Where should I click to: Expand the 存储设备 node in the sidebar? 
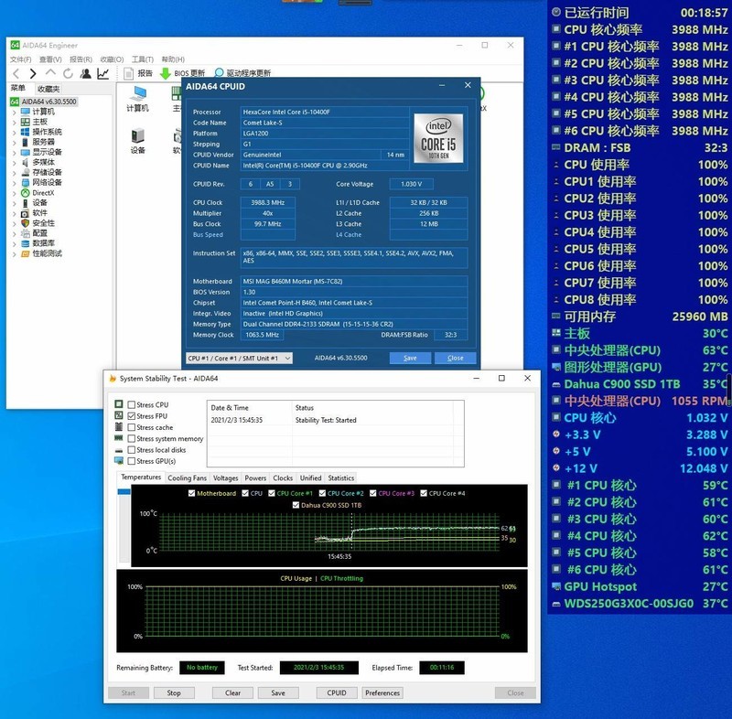pos(16,173)
